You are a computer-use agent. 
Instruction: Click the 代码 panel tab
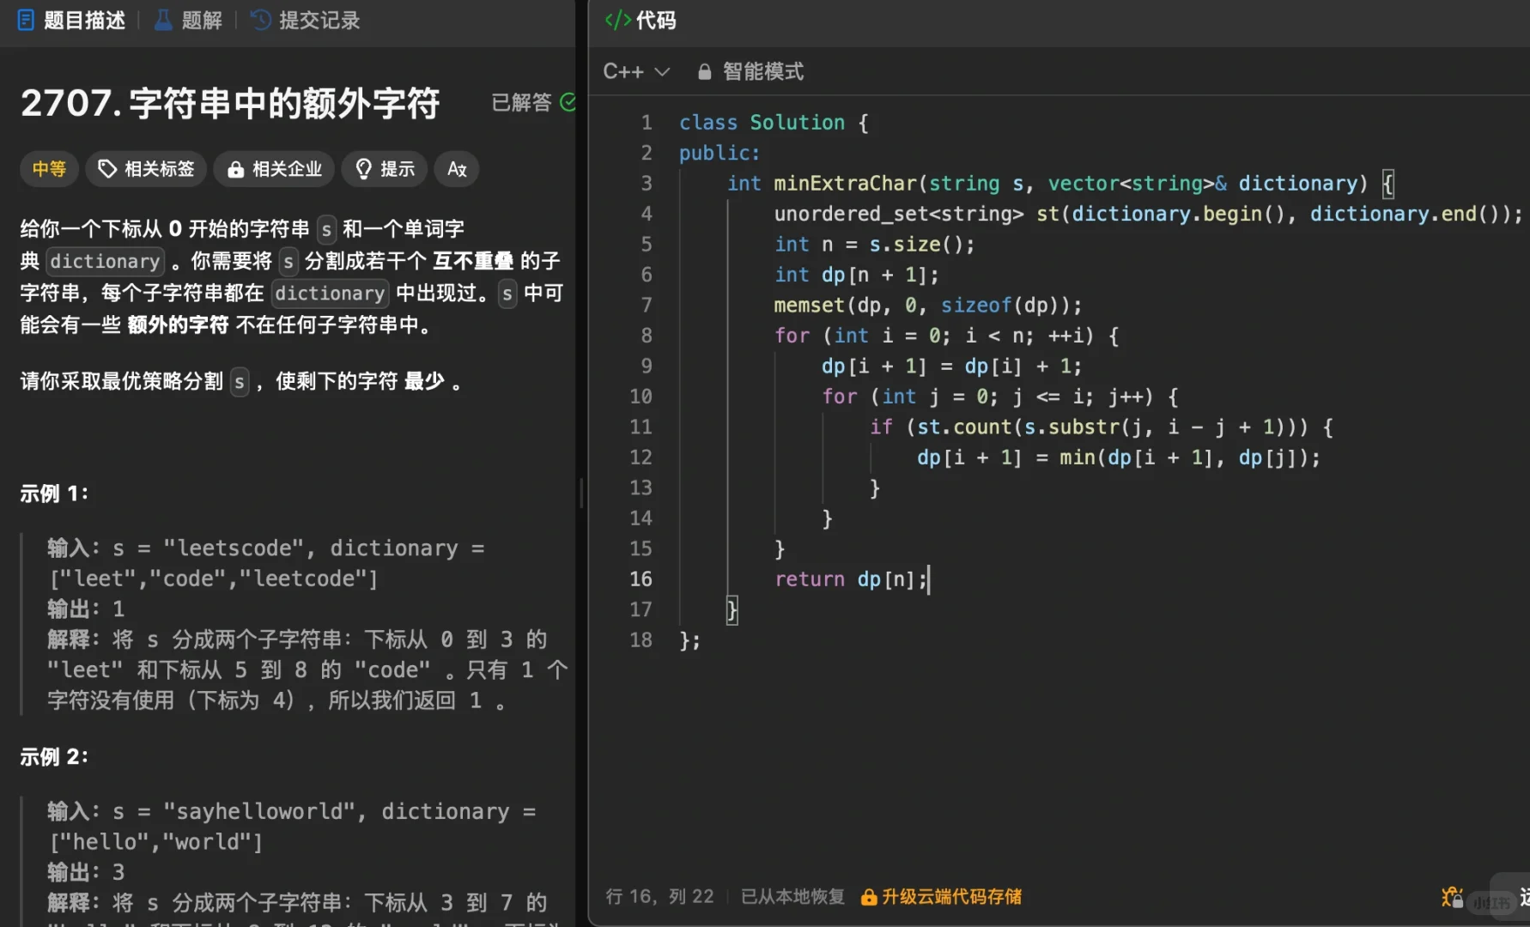(x=641, y=20)
